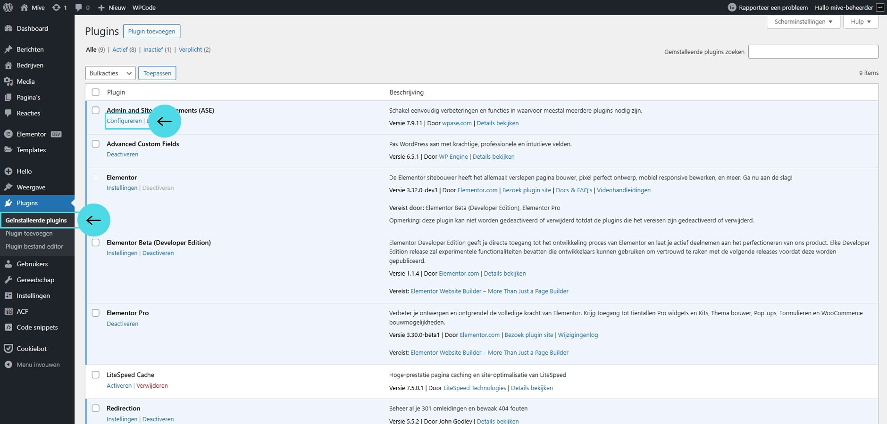Activate LiteSpeed Cache via Activeren link
The width and height of the screenshot is (887, 424).
pyautogui.click(x=119, y=386)
